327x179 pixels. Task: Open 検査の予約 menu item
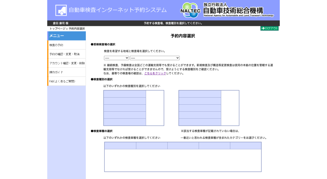[67, 45]
